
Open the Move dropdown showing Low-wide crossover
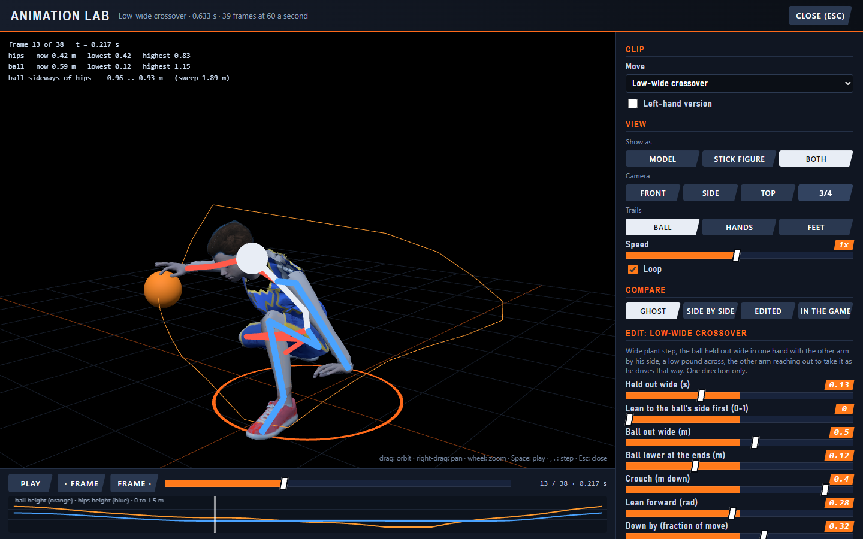[739, 83]
